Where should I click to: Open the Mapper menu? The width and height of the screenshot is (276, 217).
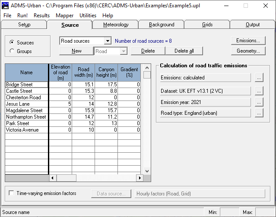click(64, 16)
